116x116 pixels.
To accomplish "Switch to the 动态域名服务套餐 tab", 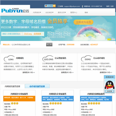I will coord(37,86).
